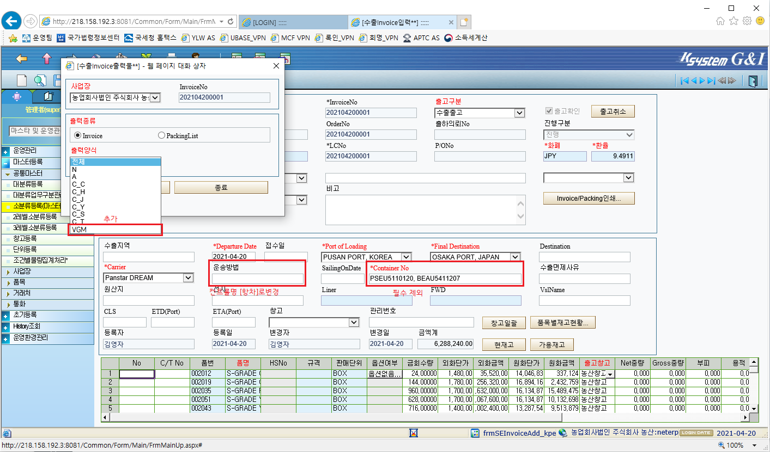The image size is (770, 452).
Task: Go to the IE home page icon
Action: pos(720,21)
